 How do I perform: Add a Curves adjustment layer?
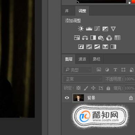click(97, 29)
